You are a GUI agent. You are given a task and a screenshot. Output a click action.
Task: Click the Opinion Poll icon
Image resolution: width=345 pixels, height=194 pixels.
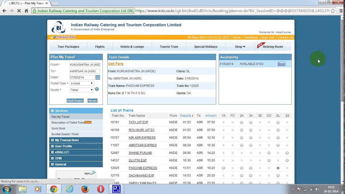tap(53, 37)
